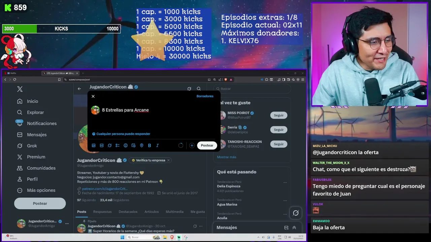Screen dimensions: 431x242
Task: Switch to the Me gusta tab
Action: click(x=198, y=212)
